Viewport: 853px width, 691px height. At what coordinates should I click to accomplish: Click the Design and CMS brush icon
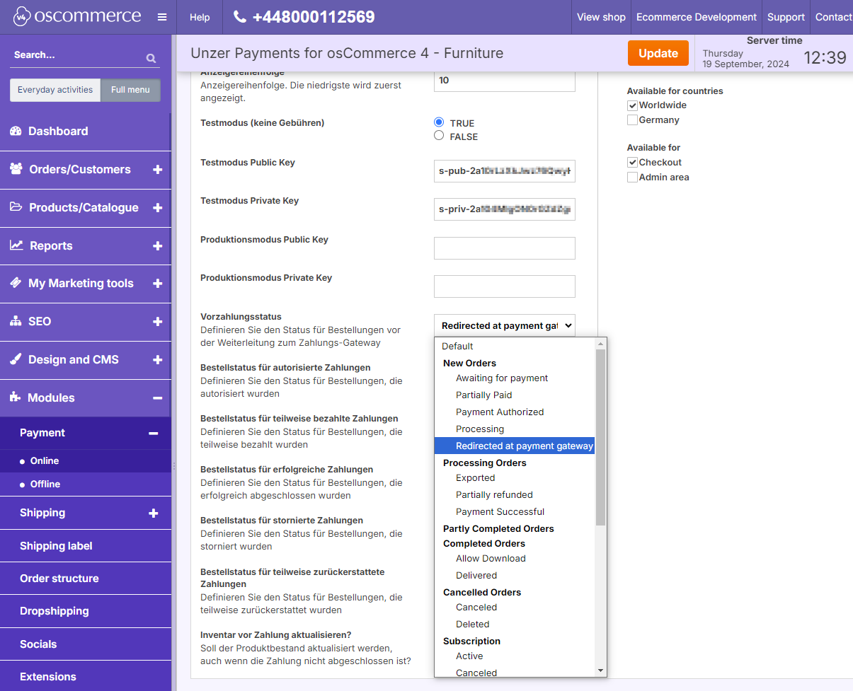point(16,359)
